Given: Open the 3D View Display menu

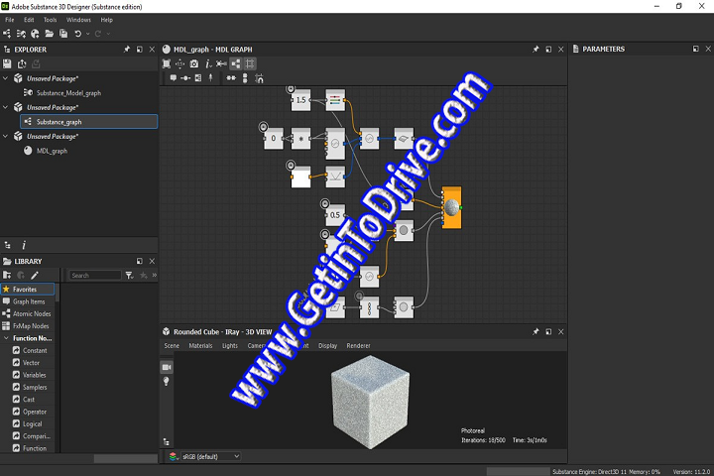Looking at the screenshot, I should click(328, 346).
